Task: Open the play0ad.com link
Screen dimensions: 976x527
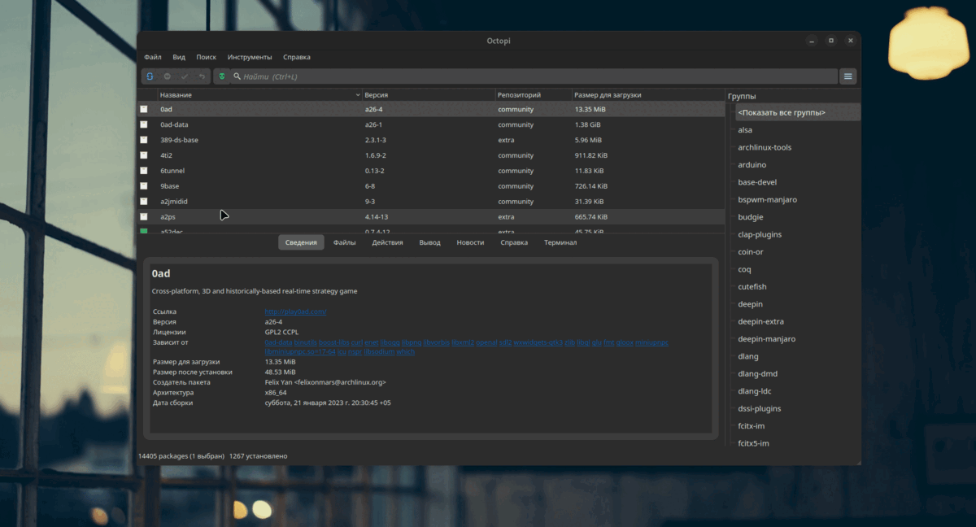Action: click(x=295, y=311)
